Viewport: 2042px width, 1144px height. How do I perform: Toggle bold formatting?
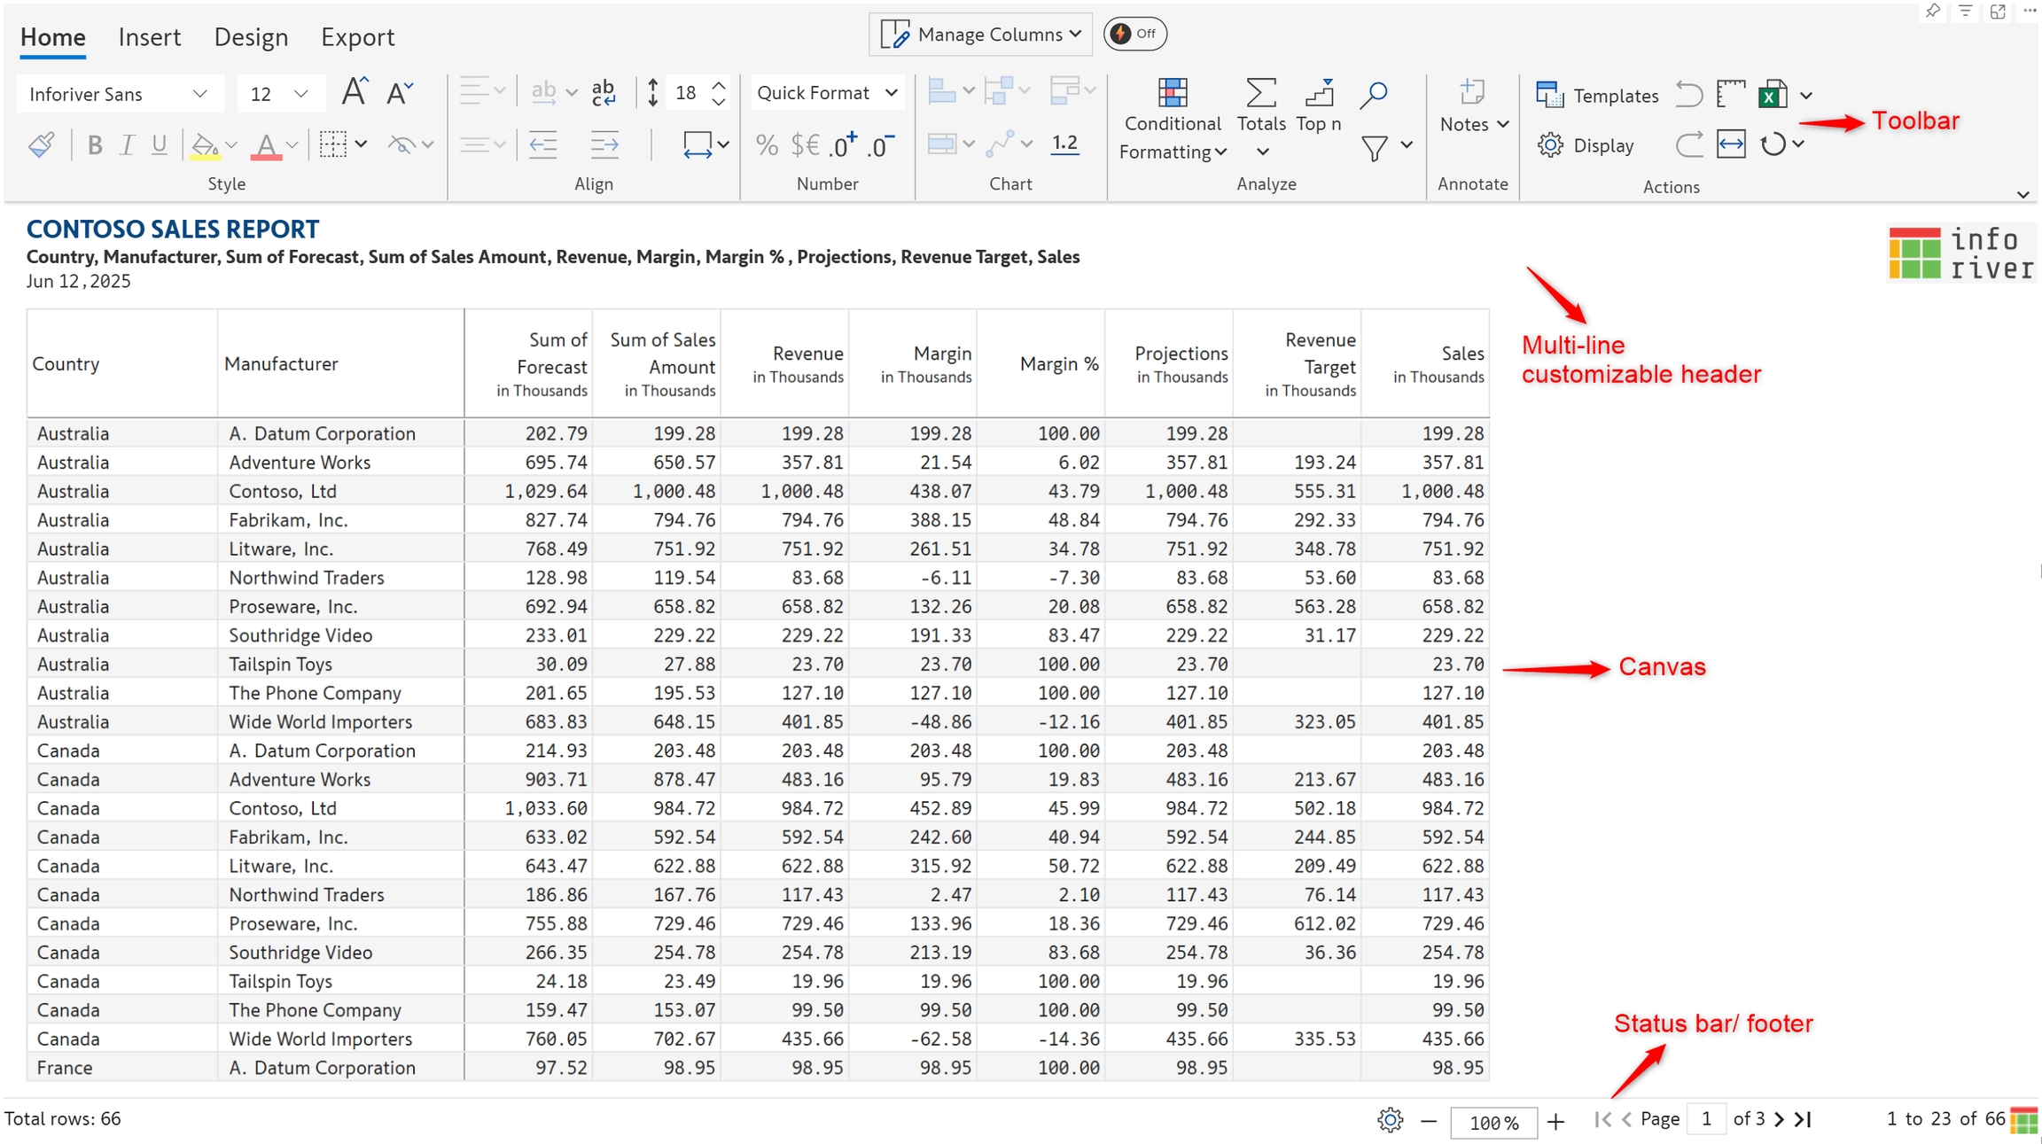95,145
